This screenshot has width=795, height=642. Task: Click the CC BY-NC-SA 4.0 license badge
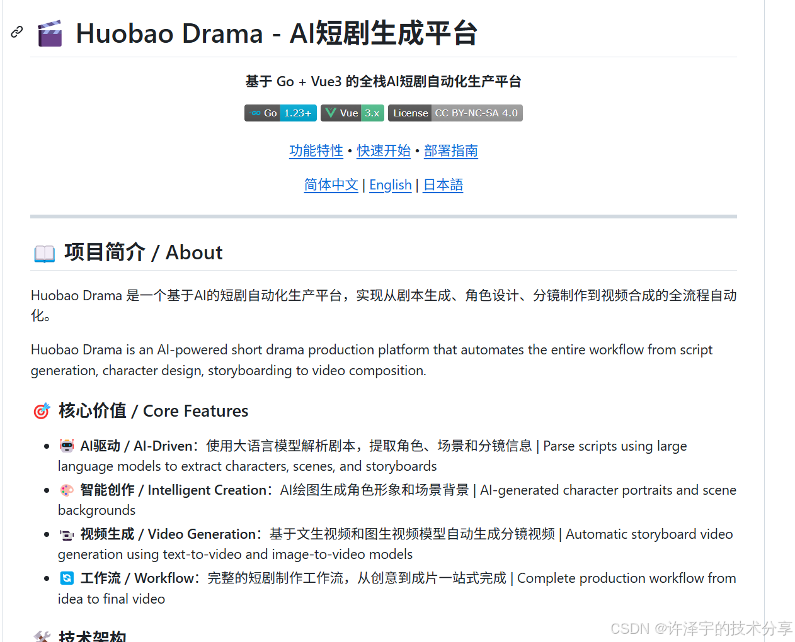pos(455,113)
